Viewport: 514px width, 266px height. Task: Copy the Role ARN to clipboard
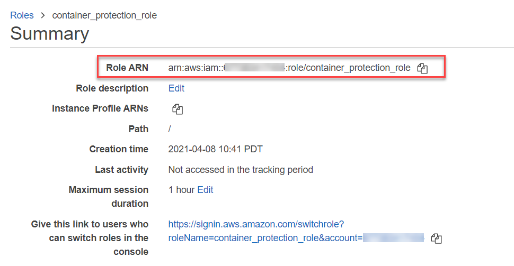422,68
